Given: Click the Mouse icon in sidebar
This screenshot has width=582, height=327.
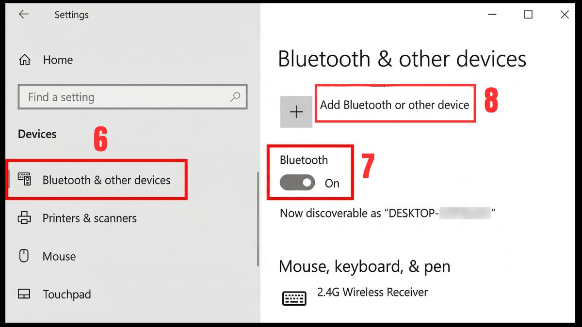Looking at the screenshot, I should tap(24, 256).
